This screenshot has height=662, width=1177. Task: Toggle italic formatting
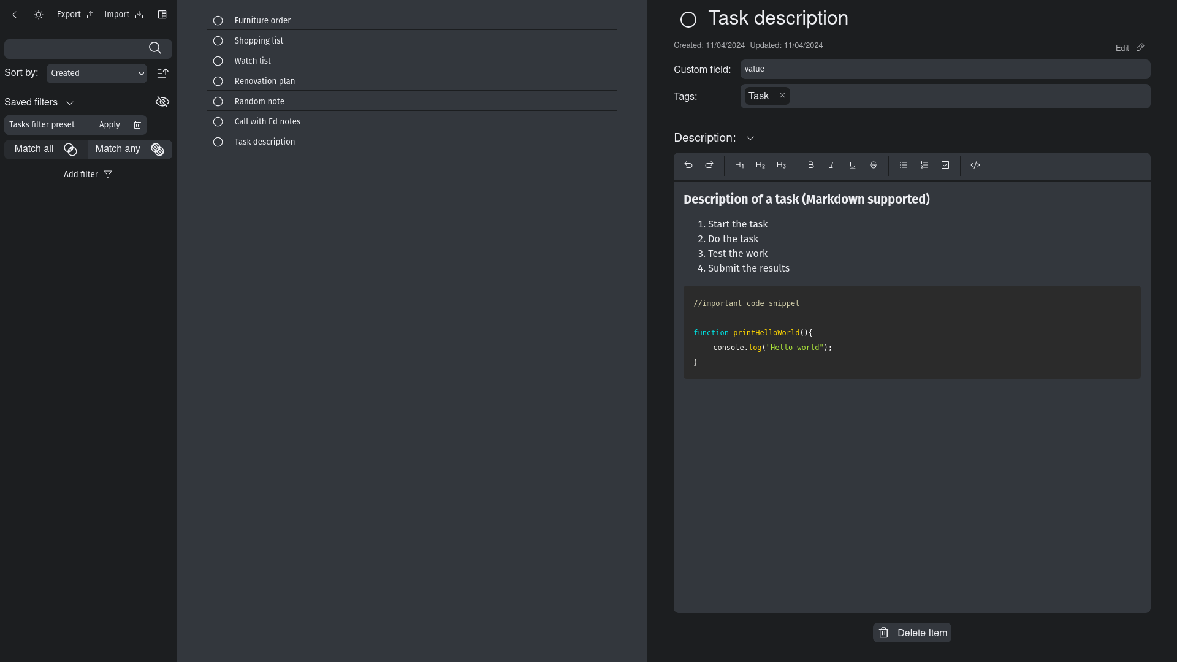[x=832, y=165]
